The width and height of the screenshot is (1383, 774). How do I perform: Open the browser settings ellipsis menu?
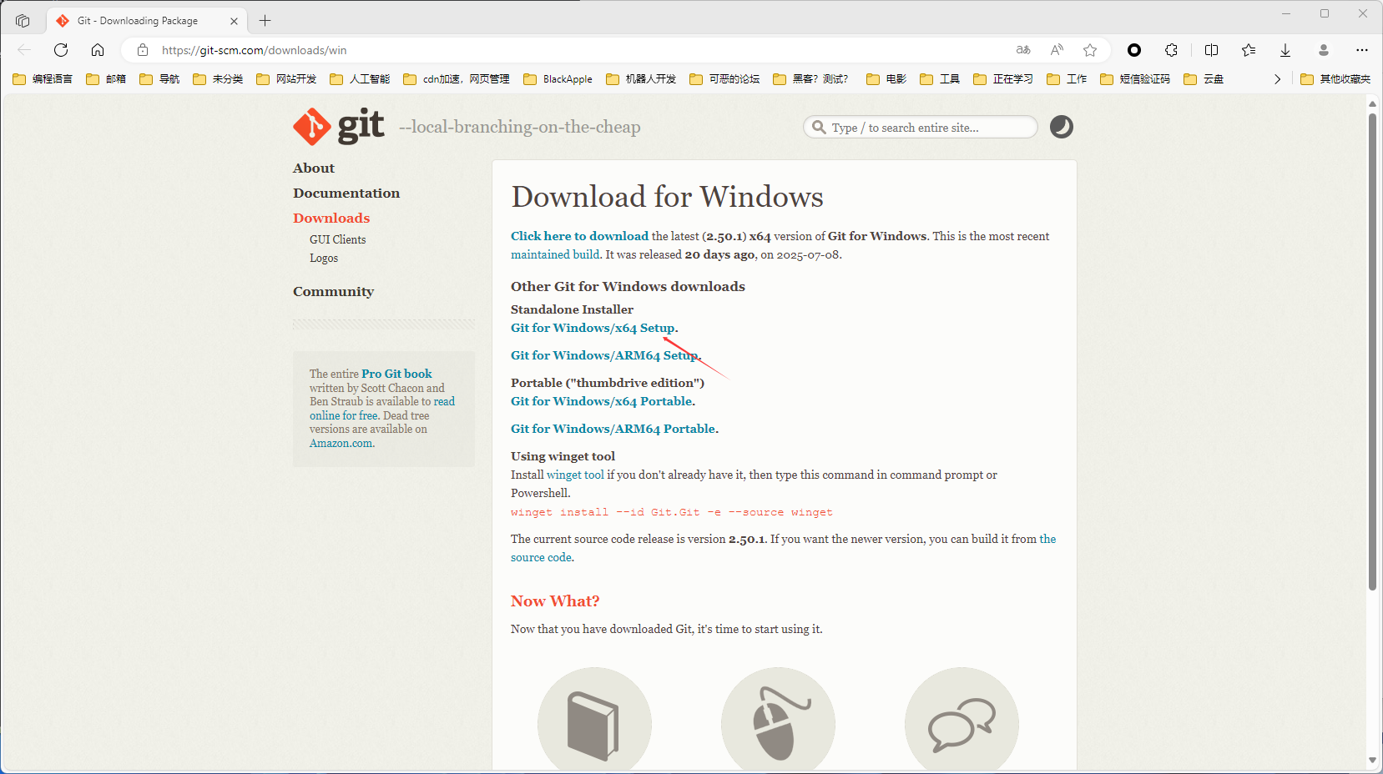[x=1362, y=50]
